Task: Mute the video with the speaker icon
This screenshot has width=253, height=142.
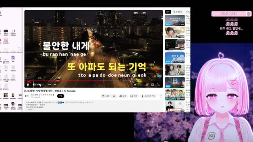Action: pyautogui.click(x=34, y=84)
